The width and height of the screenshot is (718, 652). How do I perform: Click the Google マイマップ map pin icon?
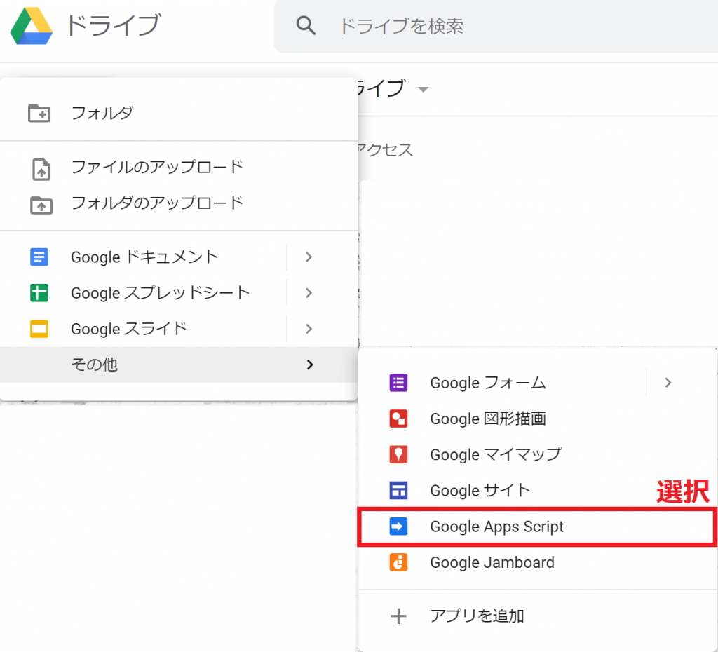coord(398,454)
